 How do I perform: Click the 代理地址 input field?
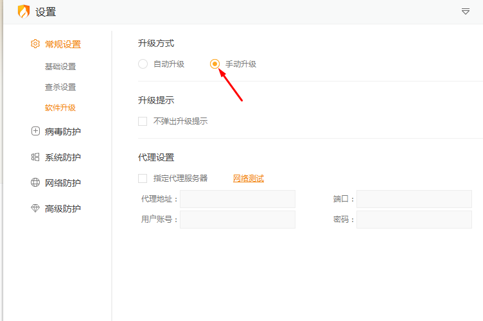point(238,199)
